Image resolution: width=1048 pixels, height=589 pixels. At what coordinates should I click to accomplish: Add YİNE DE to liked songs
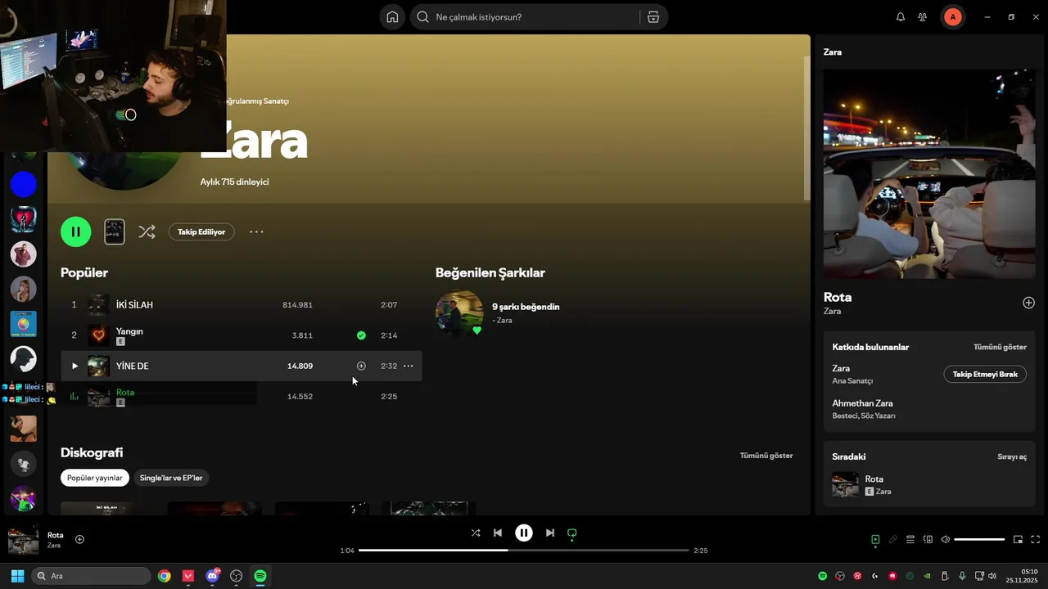click(361, 366)
